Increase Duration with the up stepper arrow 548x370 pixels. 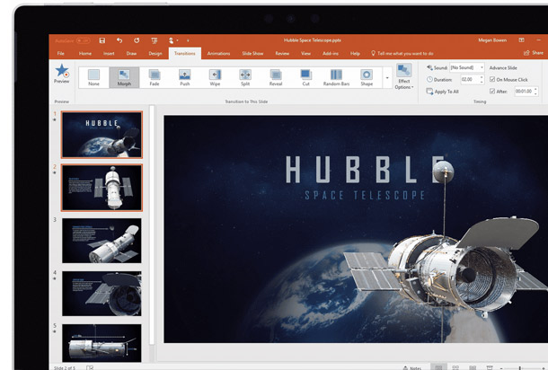point(482,77)
